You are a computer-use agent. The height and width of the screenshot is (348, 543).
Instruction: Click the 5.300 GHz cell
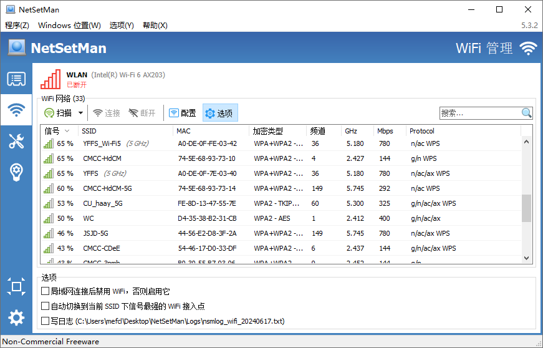click(355, 203)
